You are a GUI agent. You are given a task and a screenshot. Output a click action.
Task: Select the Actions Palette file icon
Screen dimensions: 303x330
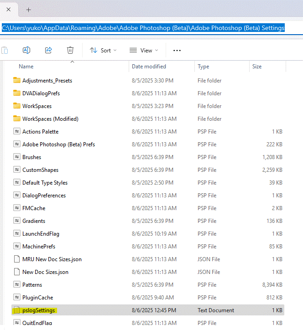tap(17, 131)
